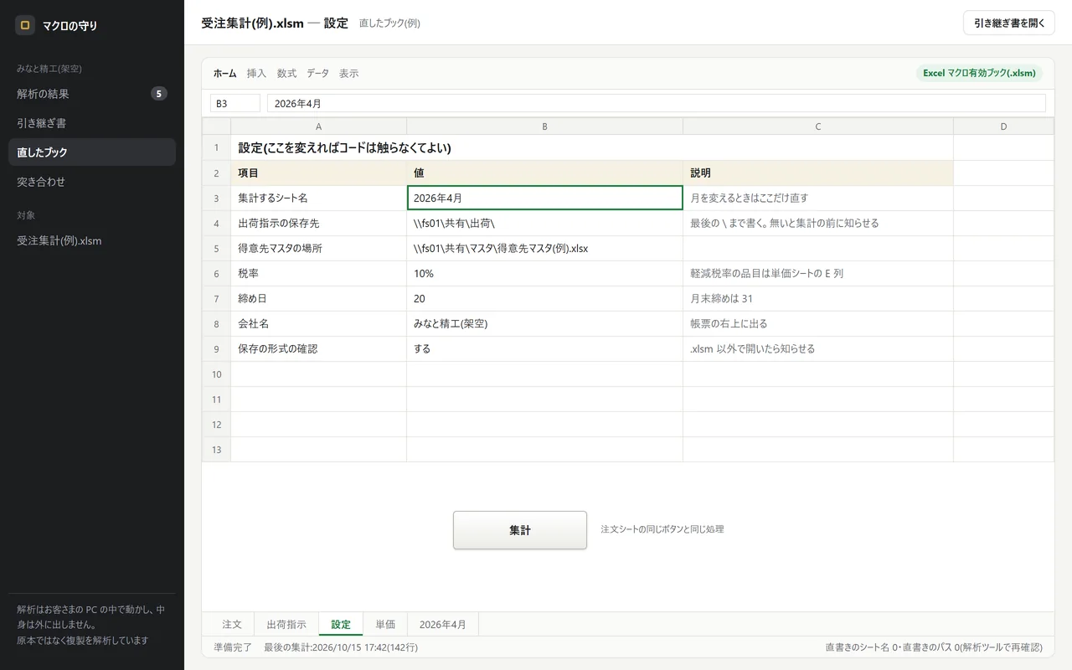Viewport: 1072px width, 670px height.
Task: Click the B3 cell name box
Action: point(235,103)
